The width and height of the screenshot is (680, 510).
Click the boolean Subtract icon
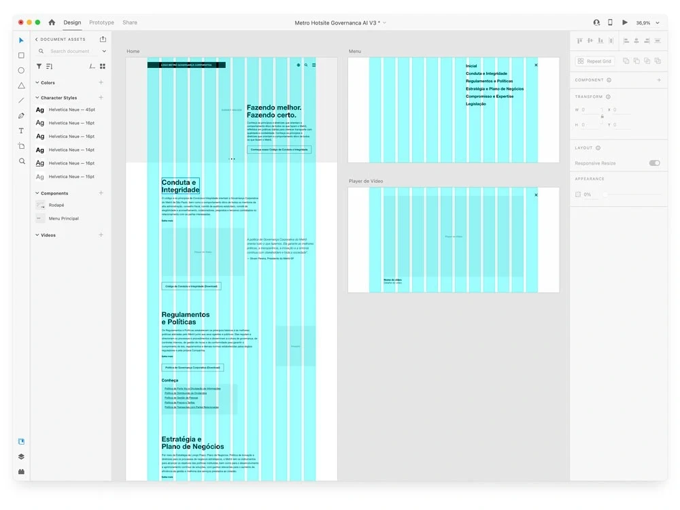pos(636,61)
